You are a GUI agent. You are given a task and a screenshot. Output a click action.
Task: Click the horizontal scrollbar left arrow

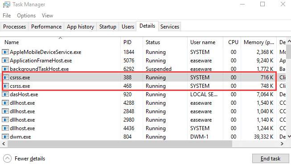(x=4, y=143)
